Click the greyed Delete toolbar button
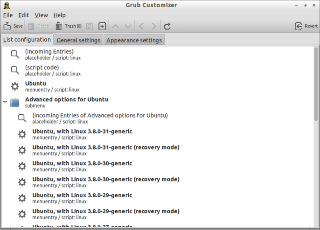The height and width of the screenshot is (230, 320). (x=39, y=26)
